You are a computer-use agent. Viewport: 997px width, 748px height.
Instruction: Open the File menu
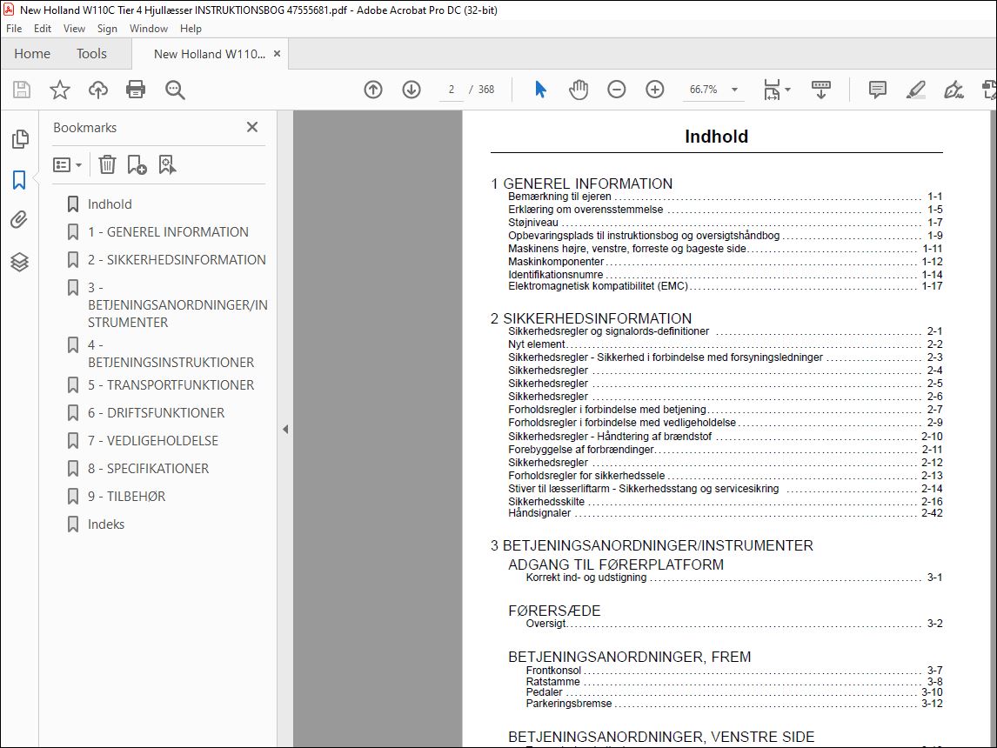14,29
